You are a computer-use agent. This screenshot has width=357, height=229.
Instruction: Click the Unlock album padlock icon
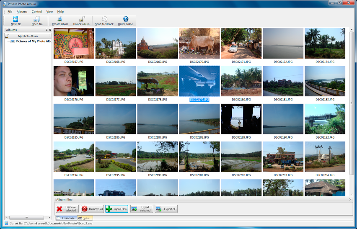pos(82,19)
